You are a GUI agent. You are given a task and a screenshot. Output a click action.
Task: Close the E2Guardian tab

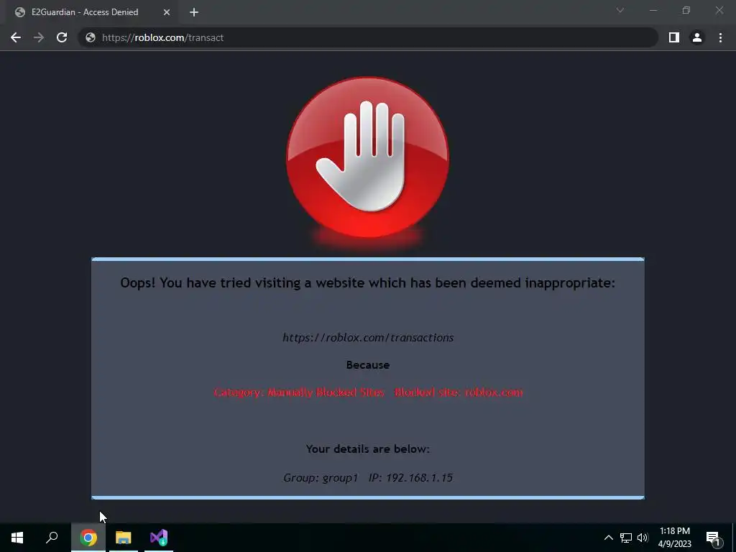[167, 12]
